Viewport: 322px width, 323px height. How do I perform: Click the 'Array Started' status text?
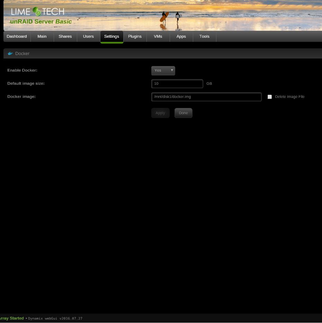coord(12,318)
